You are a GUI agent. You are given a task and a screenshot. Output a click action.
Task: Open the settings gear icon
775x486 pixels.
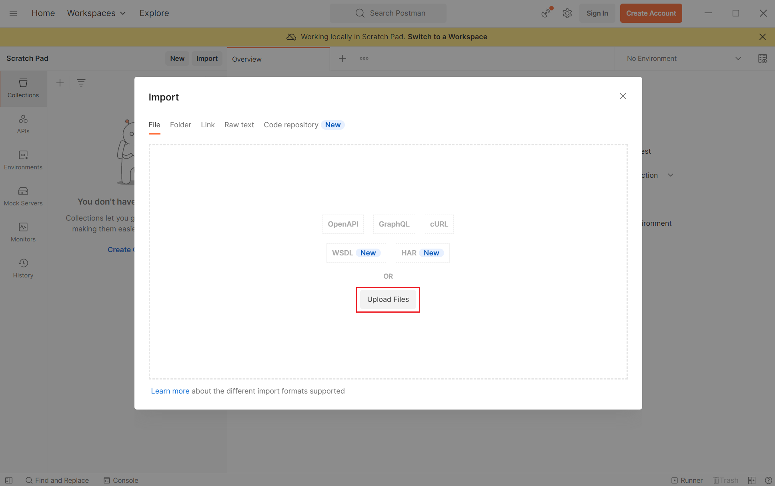pos(567,13)
